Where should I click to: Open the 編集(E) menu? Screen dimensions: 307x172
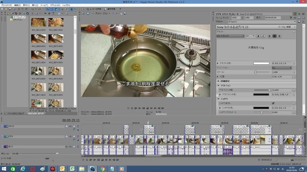(x=17, y=5)
